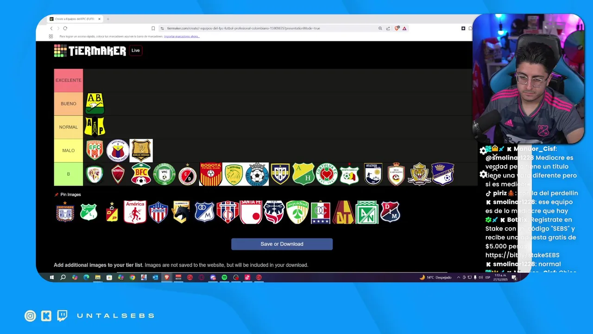Select the Atlético FC crest

tap(373, 174)
